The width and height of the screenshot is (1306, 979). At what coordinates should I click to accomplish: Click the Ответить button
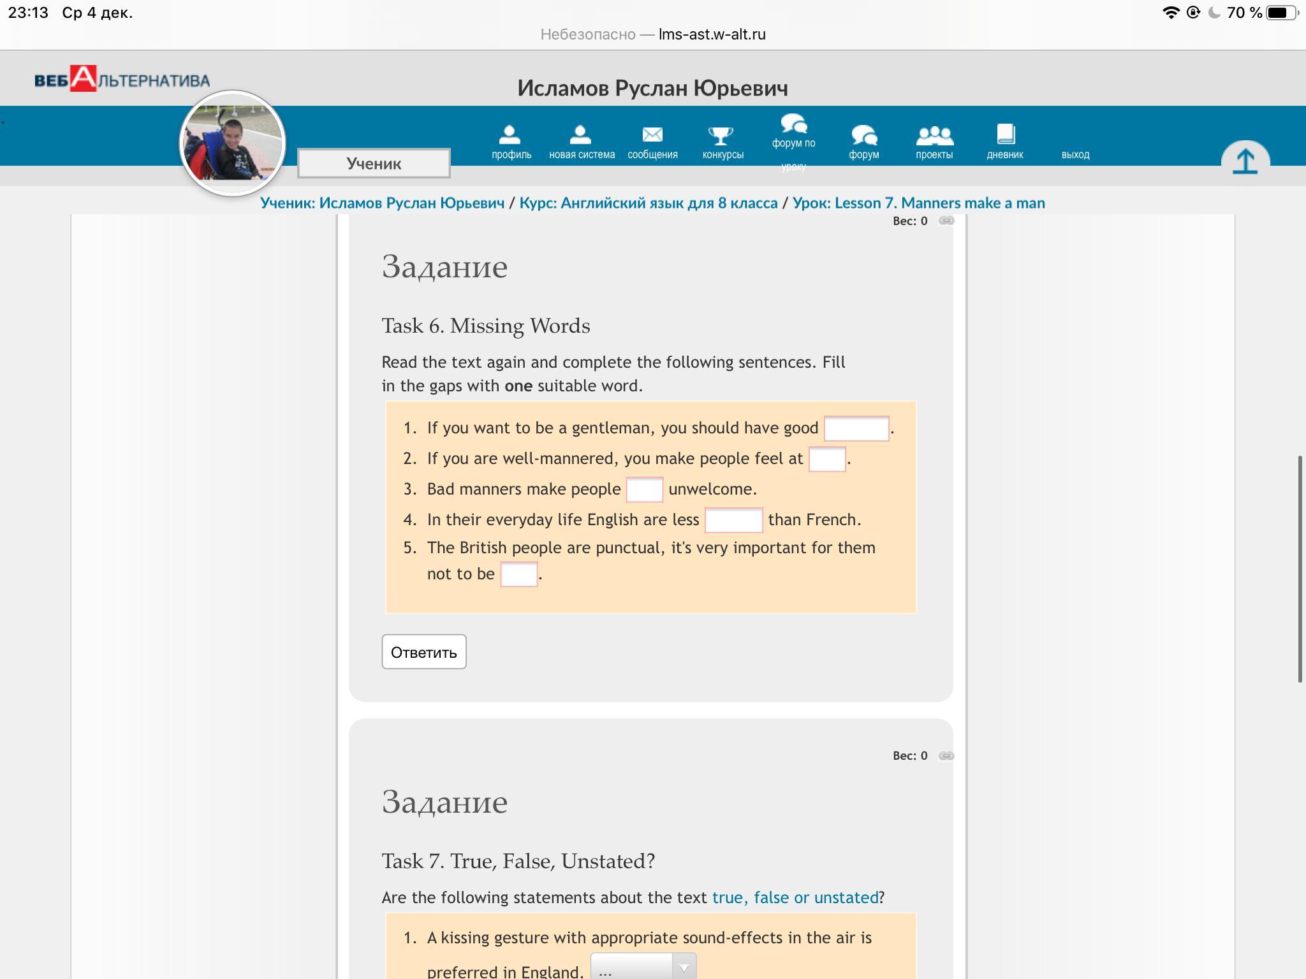pyautogui.click(x=424, y=652)
